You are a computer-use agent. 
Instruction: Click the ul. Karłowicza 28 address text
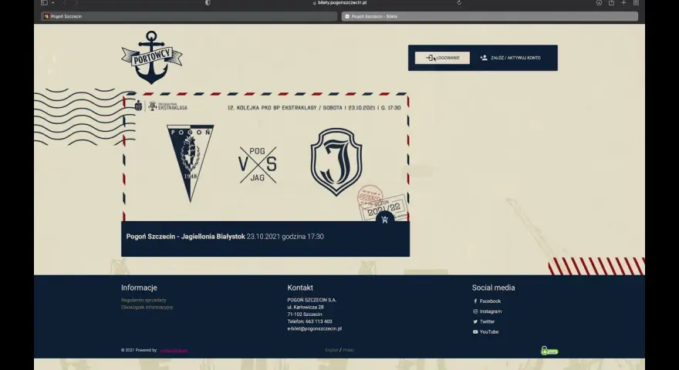point(306,308)
